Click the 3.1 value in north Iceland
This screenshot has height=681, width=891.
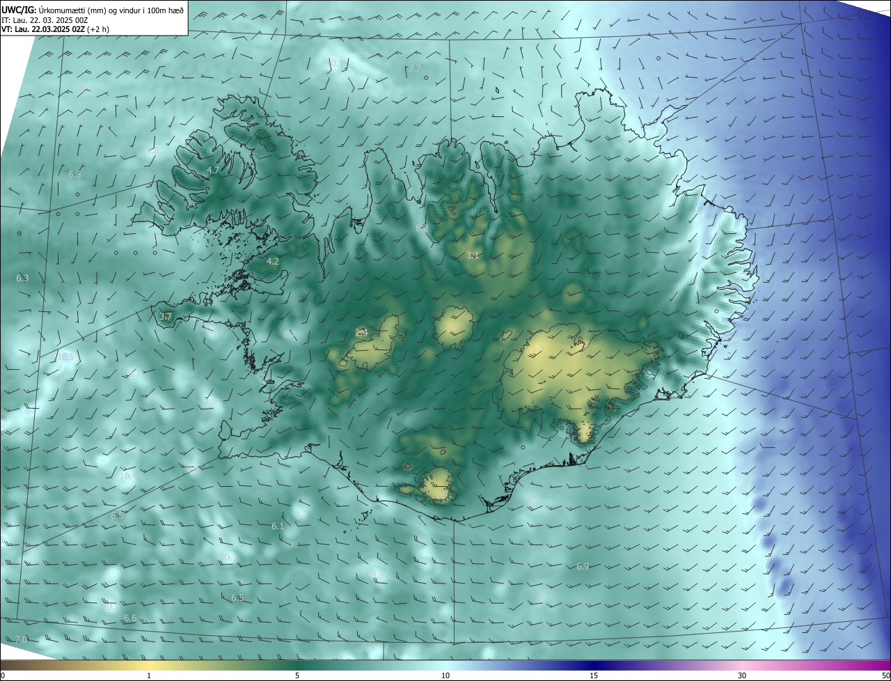point(473,256)
